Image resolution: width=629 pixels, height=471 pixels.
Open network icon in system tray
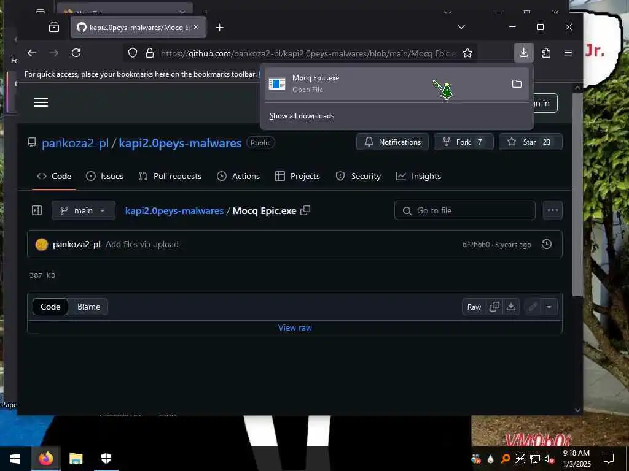coord(535,459)
